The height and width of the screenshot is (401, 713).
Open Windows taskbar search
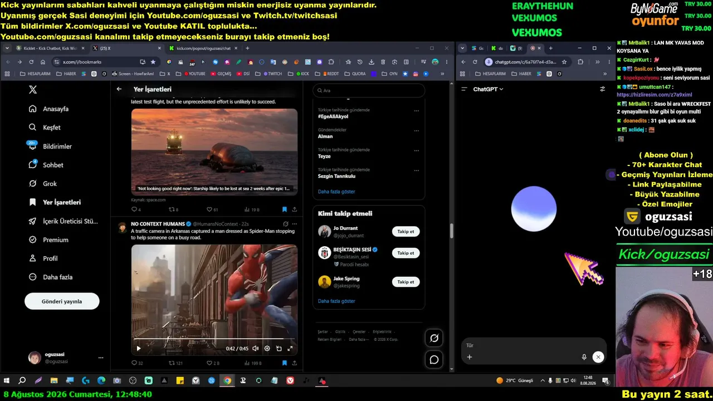[22, 381]
